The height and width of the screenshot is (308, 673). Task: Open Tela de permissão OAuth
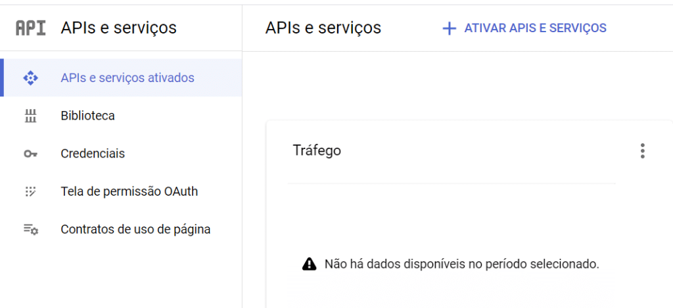pos(129,192)
